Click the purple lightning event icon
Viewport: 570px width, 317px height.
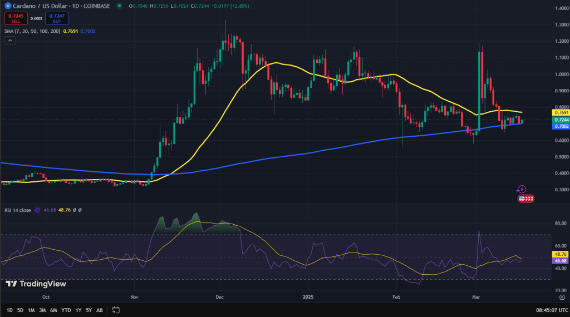(x=521, y=189)
